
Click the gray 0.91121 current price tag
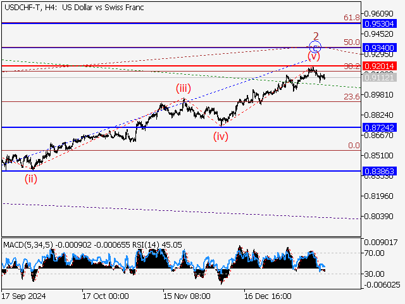coord(380,77)
